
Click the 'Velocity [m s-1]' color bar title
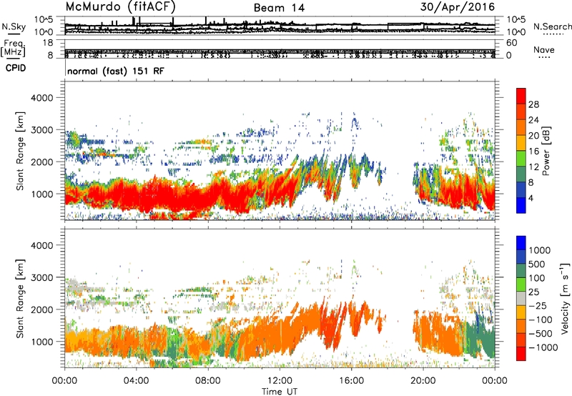565,298
